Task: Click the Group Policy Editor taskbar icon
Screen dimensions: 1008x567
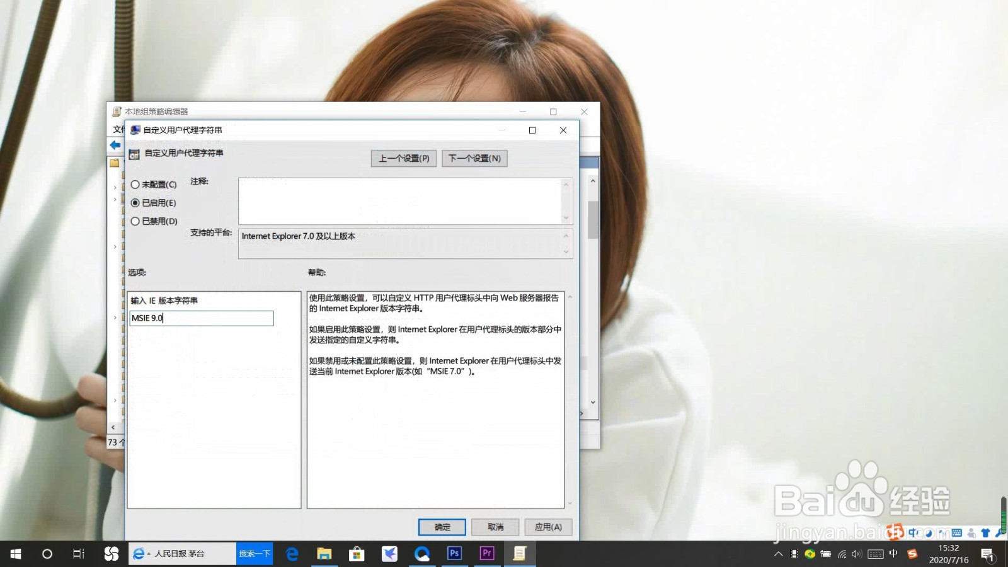Action: (x=519, y=554)
